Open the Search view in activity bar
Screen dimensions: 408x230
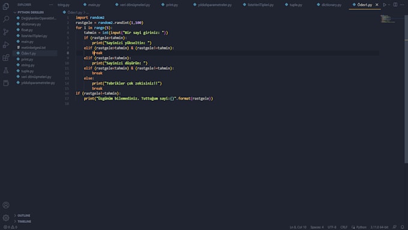click(x=6, y=19)
